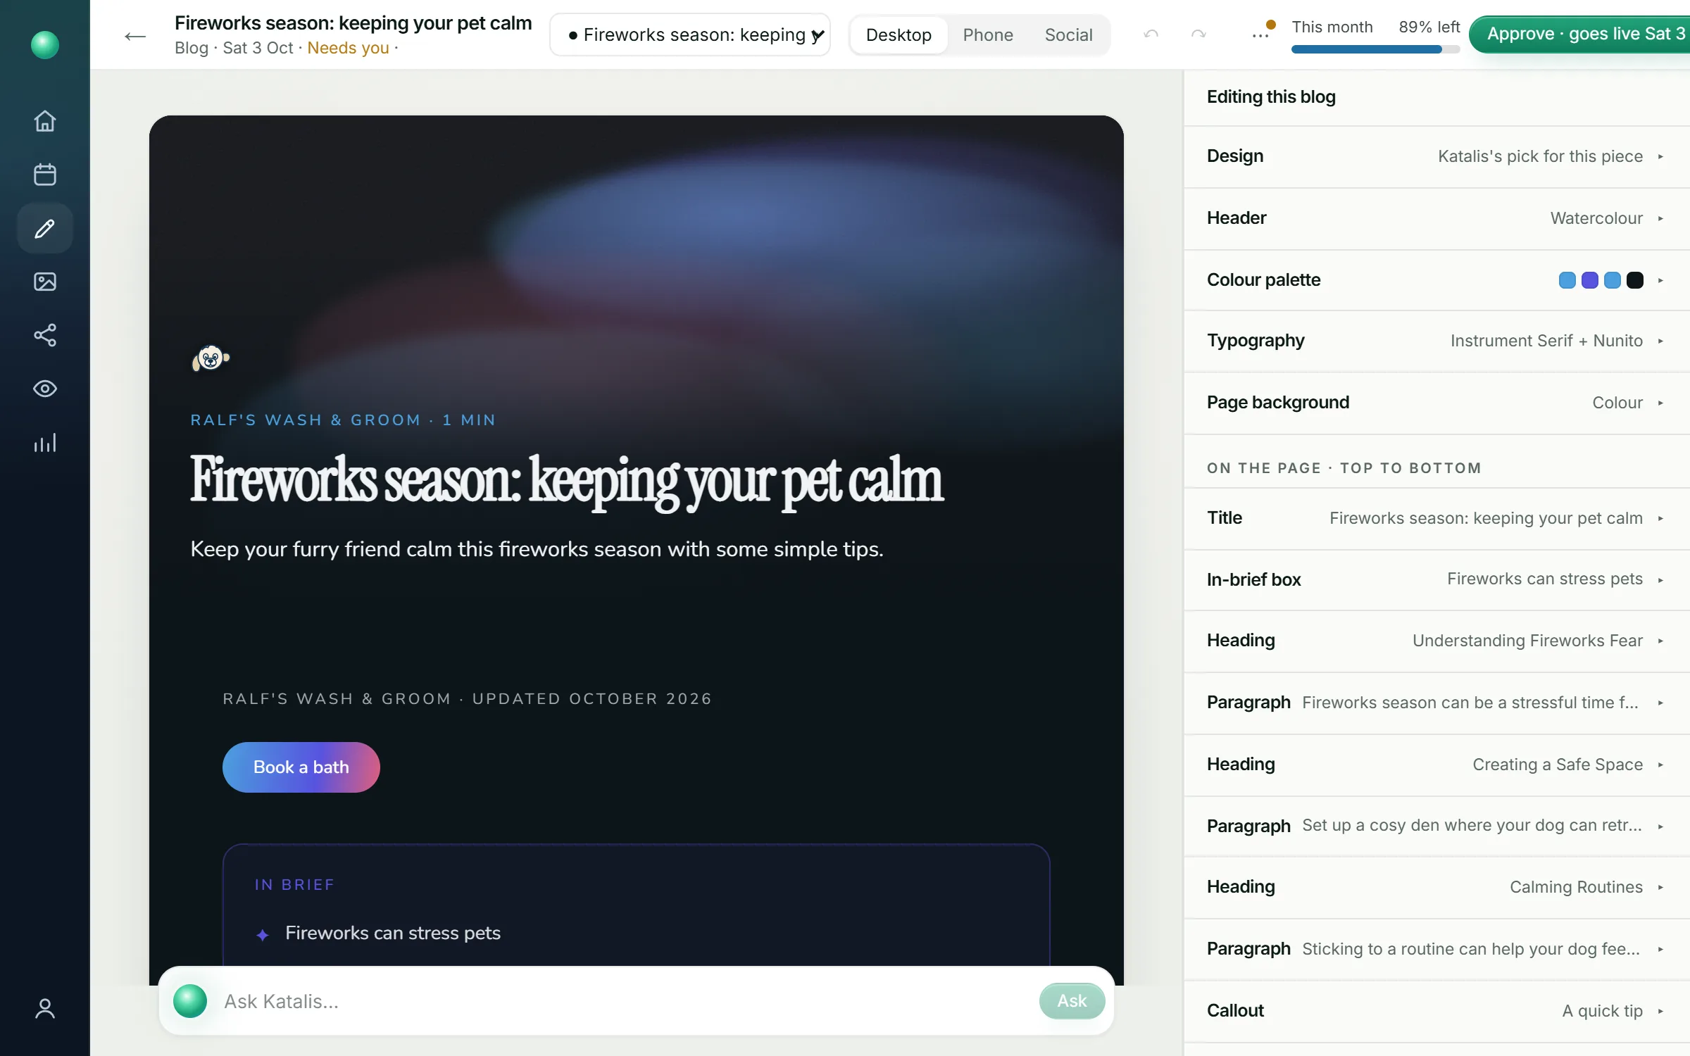Open the bar chart analytics icon
This screenshot has height=1056, width=1690.
[x=45, y=443]
